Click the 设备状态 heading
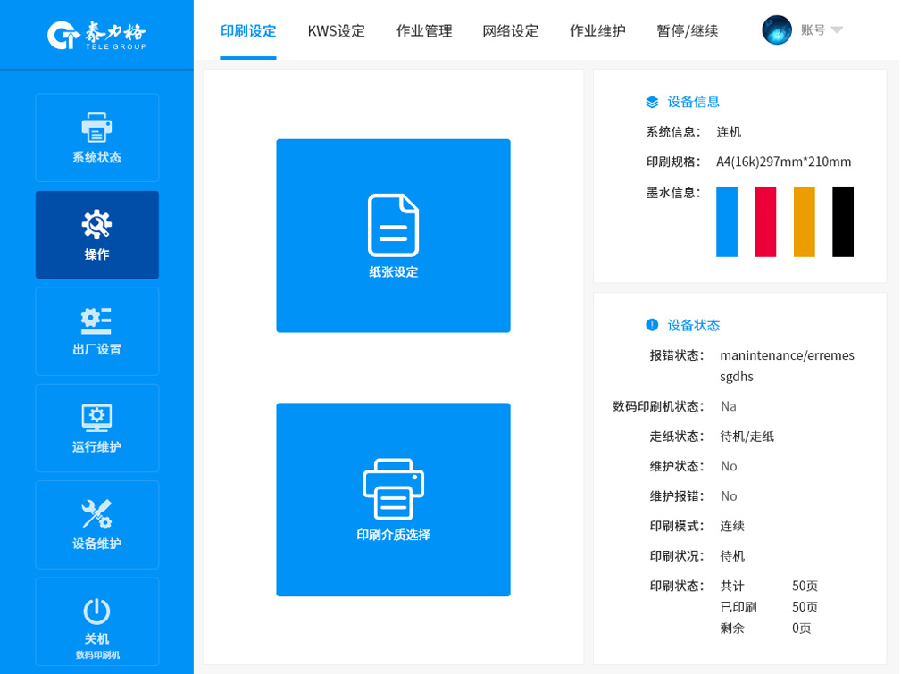 tap(693, 325)
